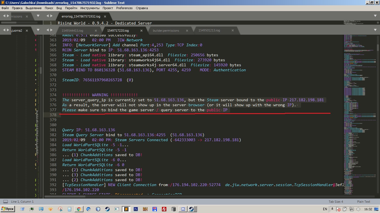380x213 pixels.
Task: Switch to the 1549544415.log tab
Action: [72, 31]
